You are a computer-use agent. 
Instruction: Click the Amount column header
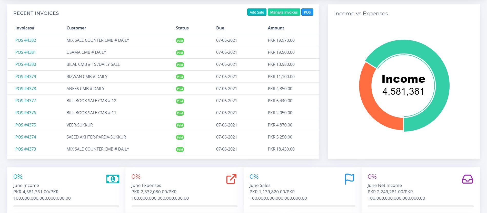pyautogui.click(x=276, y=28)
